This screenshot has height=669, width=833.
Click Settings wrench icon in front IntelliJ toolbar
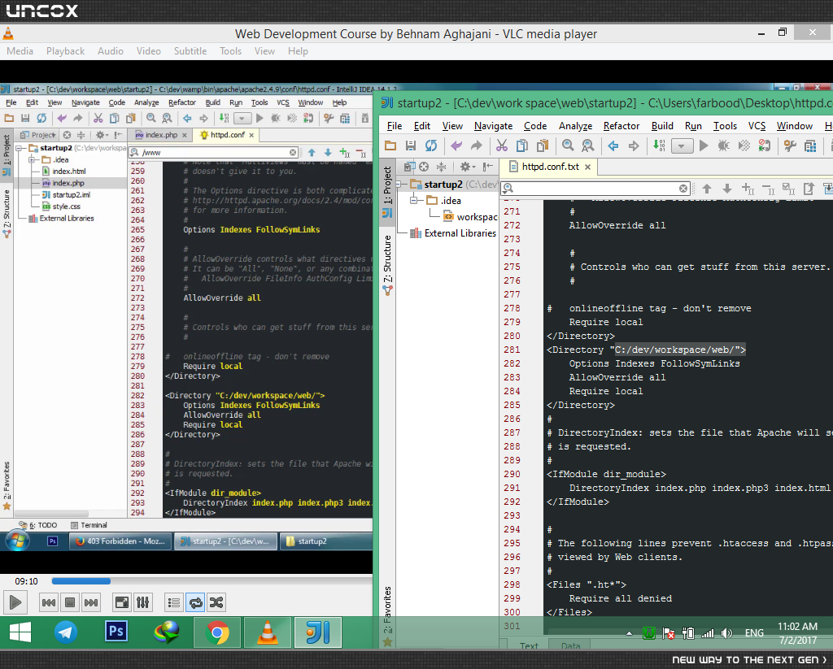(x=790, y=146)
